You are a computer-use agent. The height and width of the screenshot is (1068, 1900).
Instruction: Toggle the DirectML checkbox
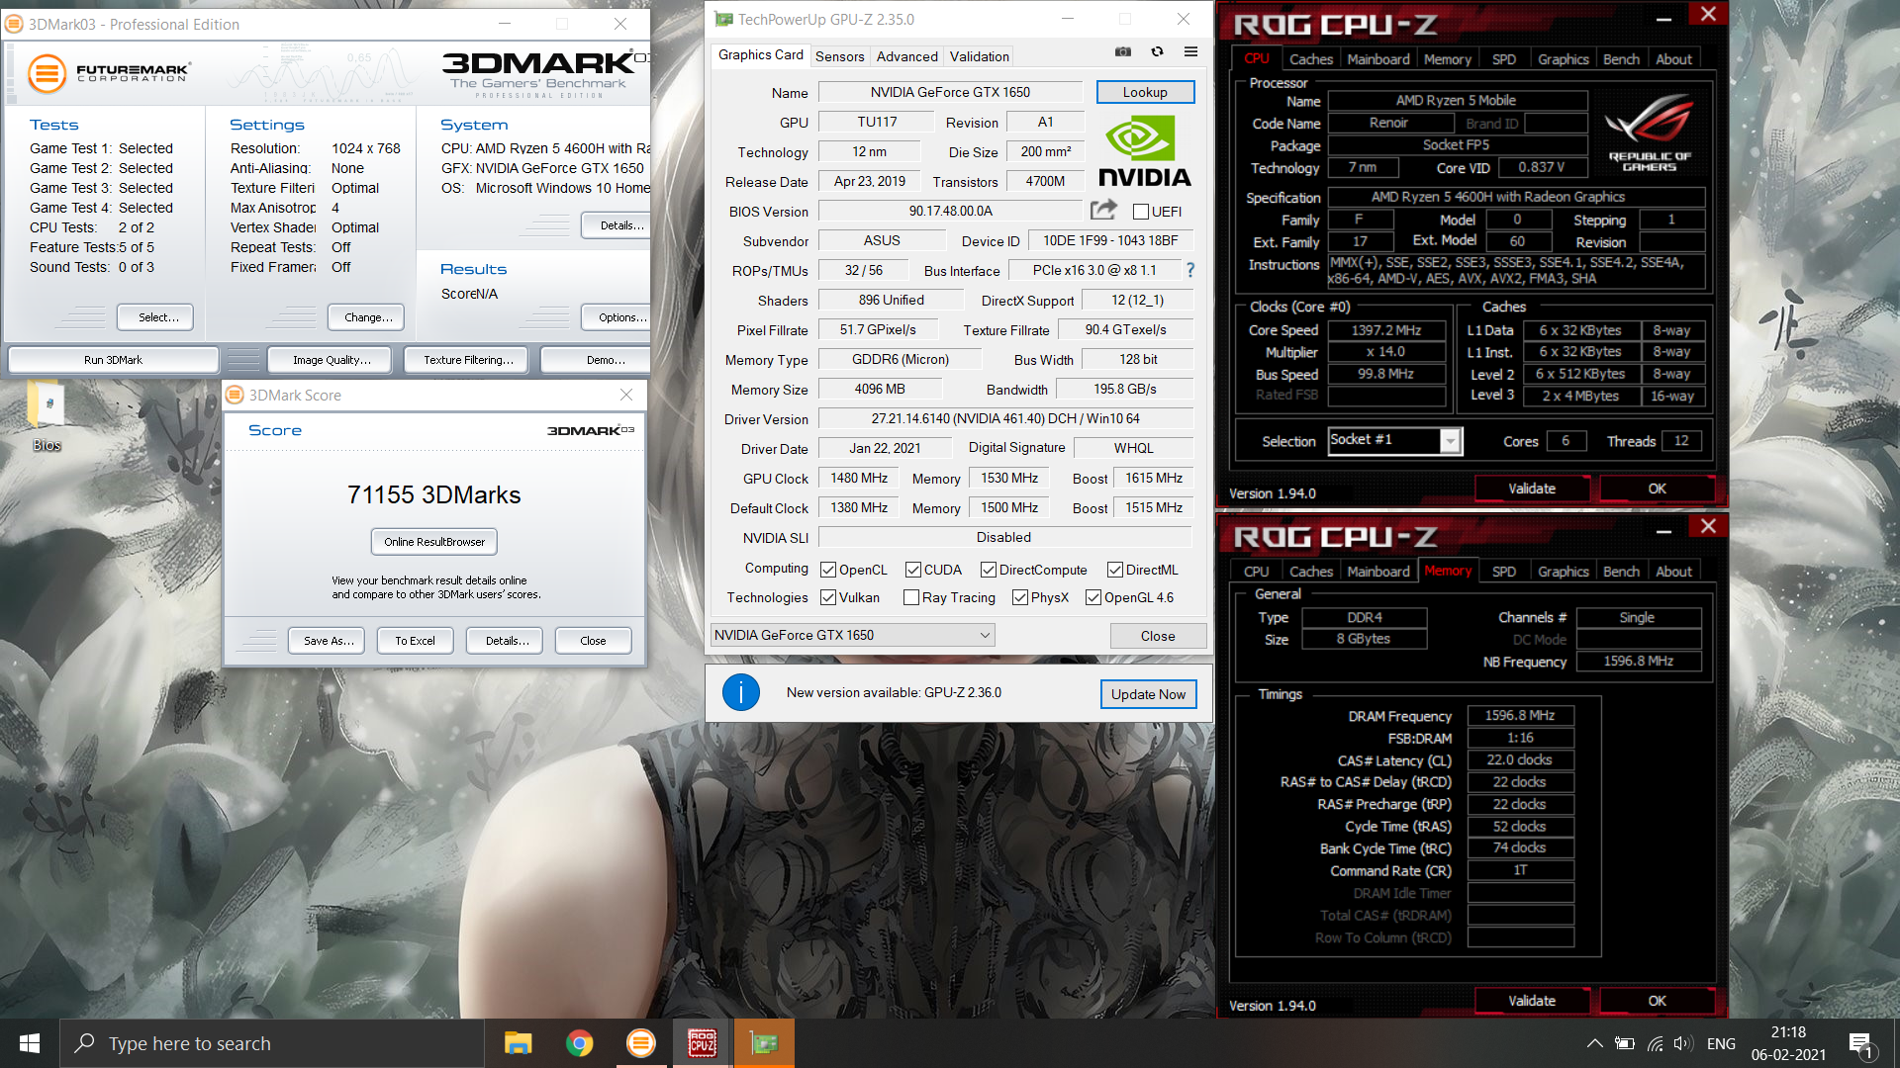[1115, 570]
